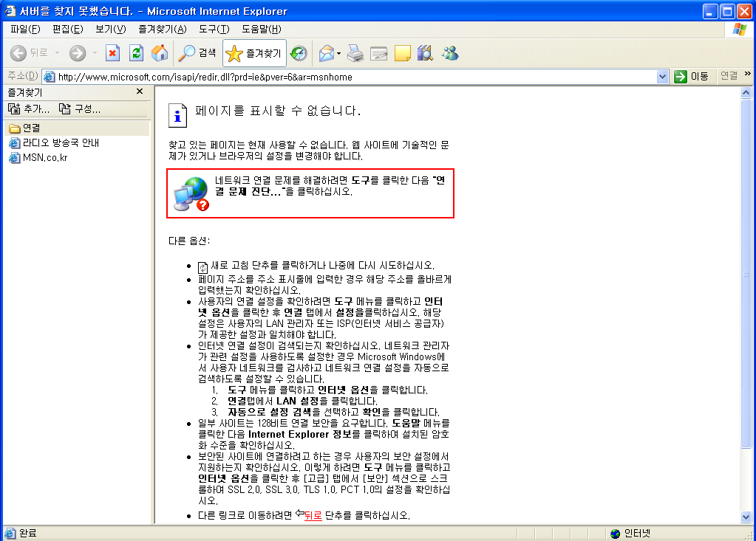Click the Research book icon
756x541 pixels.
click(x=425, y=53)
